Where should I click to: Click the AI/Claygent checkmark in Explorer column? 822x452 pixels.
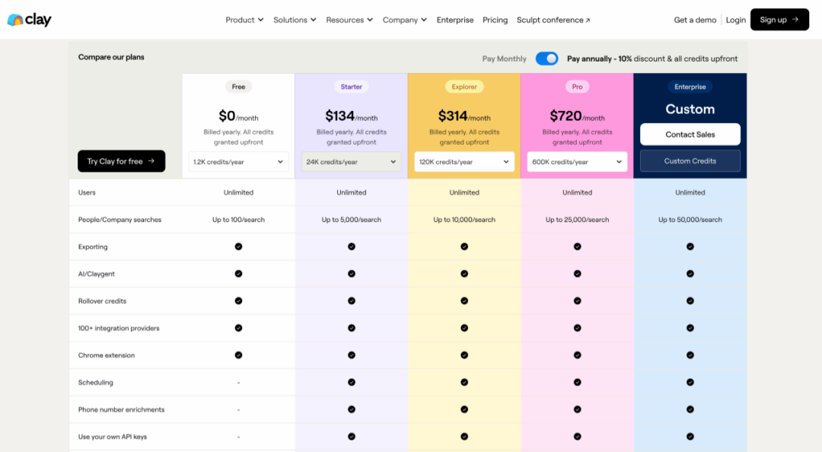click(x=464, y=274)
